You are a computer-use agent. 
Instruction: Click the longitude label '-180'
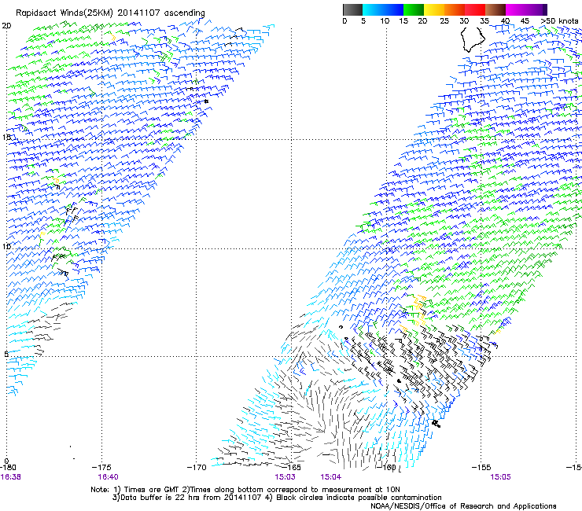click(x=8, y=468)
